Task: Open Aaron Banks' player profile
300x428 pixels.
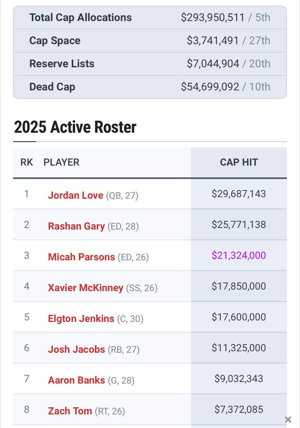Action: [76, 380]
